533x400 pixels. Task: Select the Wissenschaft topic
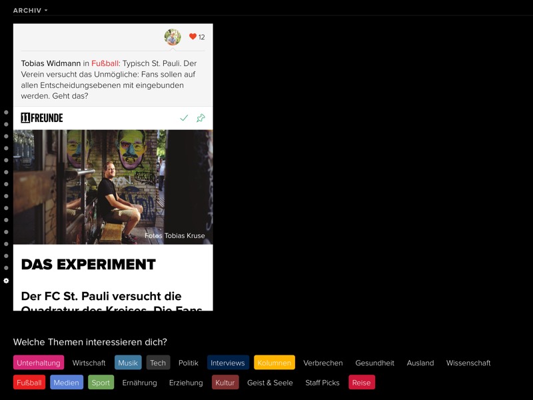(x=468, y=363)
